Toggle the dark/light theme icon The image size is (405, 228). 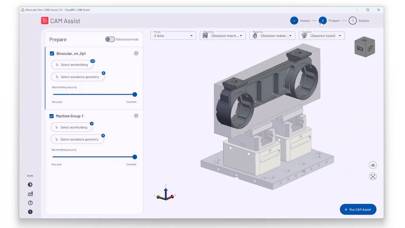click(30, 185)
